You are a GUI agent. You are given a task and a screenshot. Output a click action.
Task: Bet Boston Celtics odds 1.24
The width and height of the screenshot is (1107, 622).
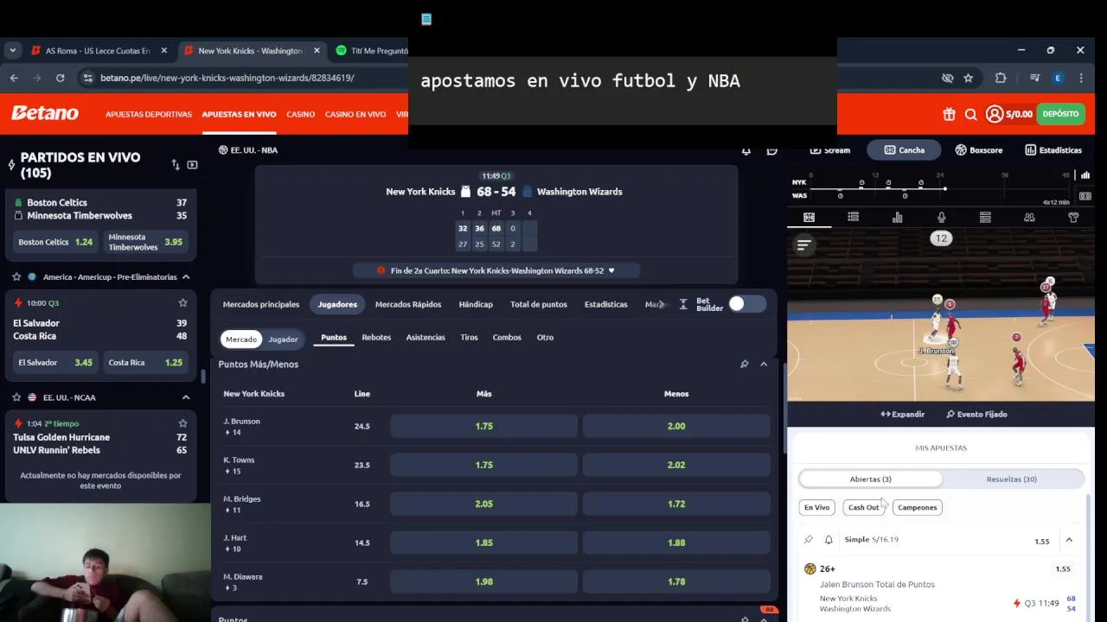pyautogui.click(x=55, y=242)
